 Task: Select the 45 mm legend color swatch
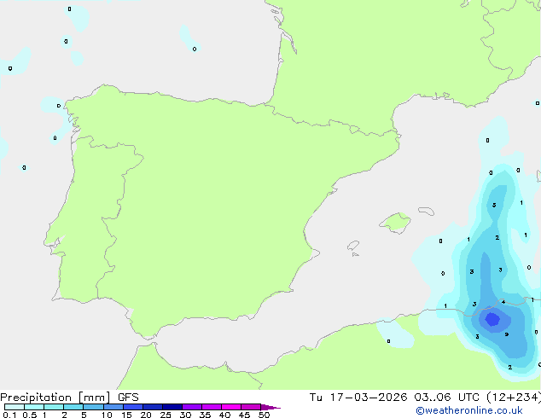[x=251, y=407]
